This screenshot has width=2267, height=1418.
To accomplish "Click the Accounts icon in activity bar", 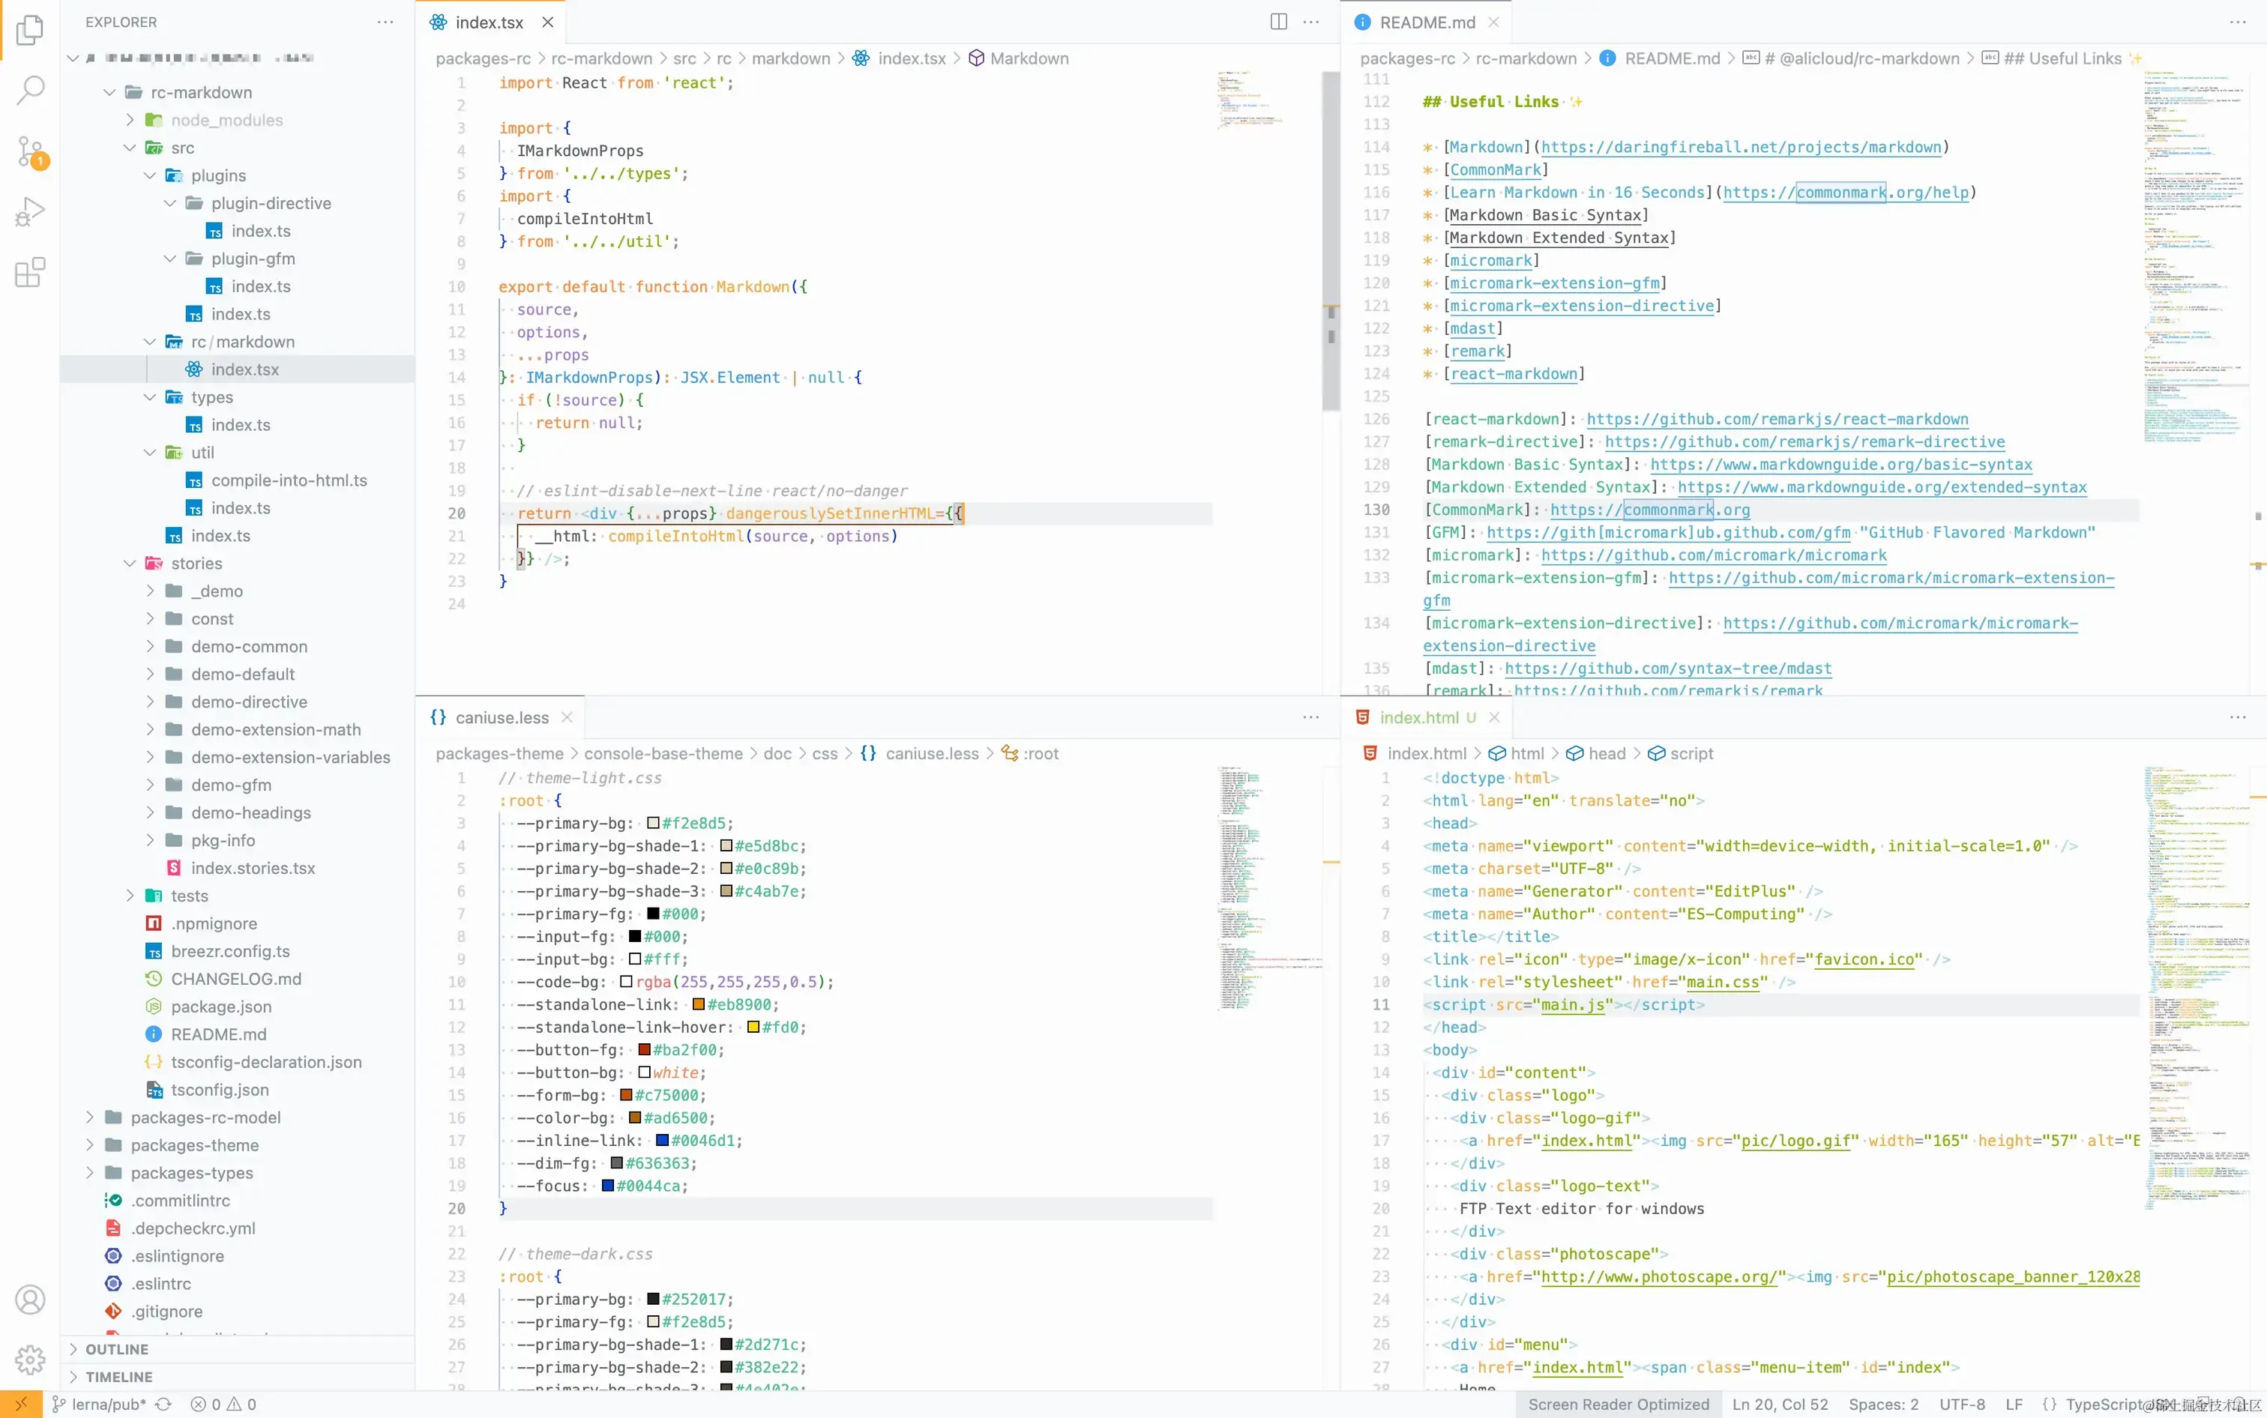I will point(30,1300).
